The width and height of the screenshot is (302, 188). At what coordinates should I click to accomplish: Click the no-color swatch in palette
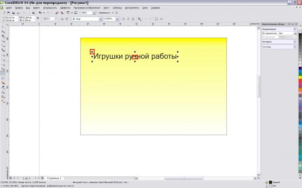coord(300,31)
